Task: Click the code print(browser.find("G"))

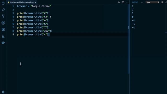Action: coord(33,24)
